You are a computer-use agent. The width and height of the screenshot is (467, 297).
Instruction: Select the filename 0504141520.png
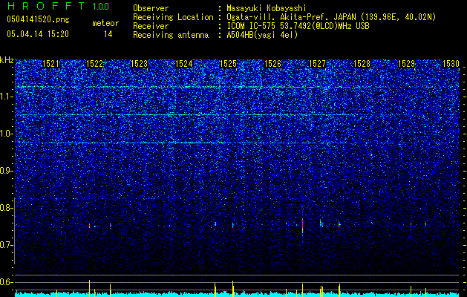[38, 19]
